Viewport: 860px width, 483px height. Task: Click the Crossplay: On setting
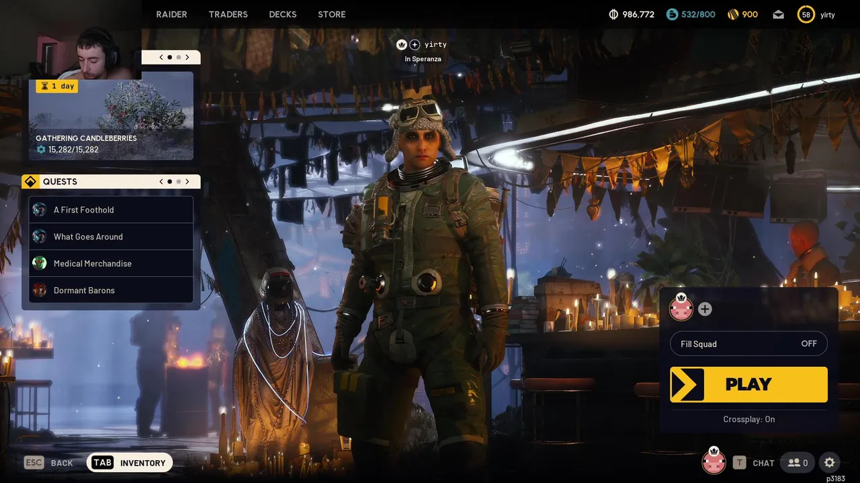pos(748,419)
